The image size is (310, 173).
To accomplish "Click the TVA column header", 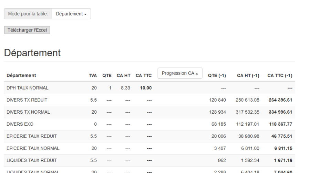I will [x=93, y=76].
